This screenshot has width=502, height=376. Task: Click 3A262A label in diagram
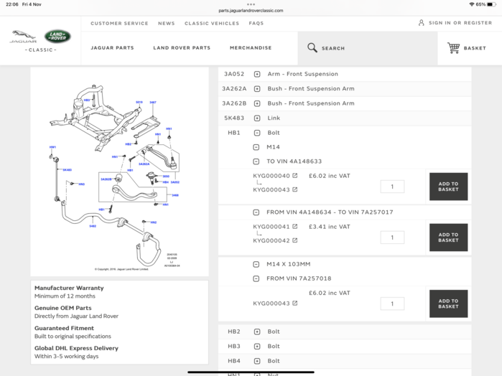144,164
